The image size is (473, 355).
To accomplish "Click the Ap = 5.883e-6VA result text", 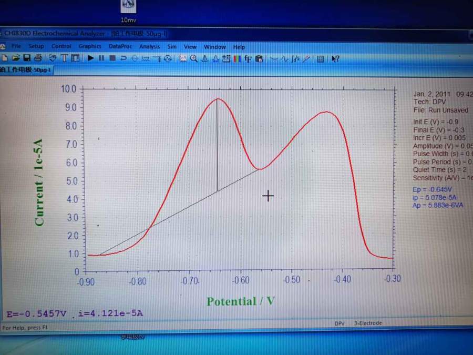I will coord(438,205).
